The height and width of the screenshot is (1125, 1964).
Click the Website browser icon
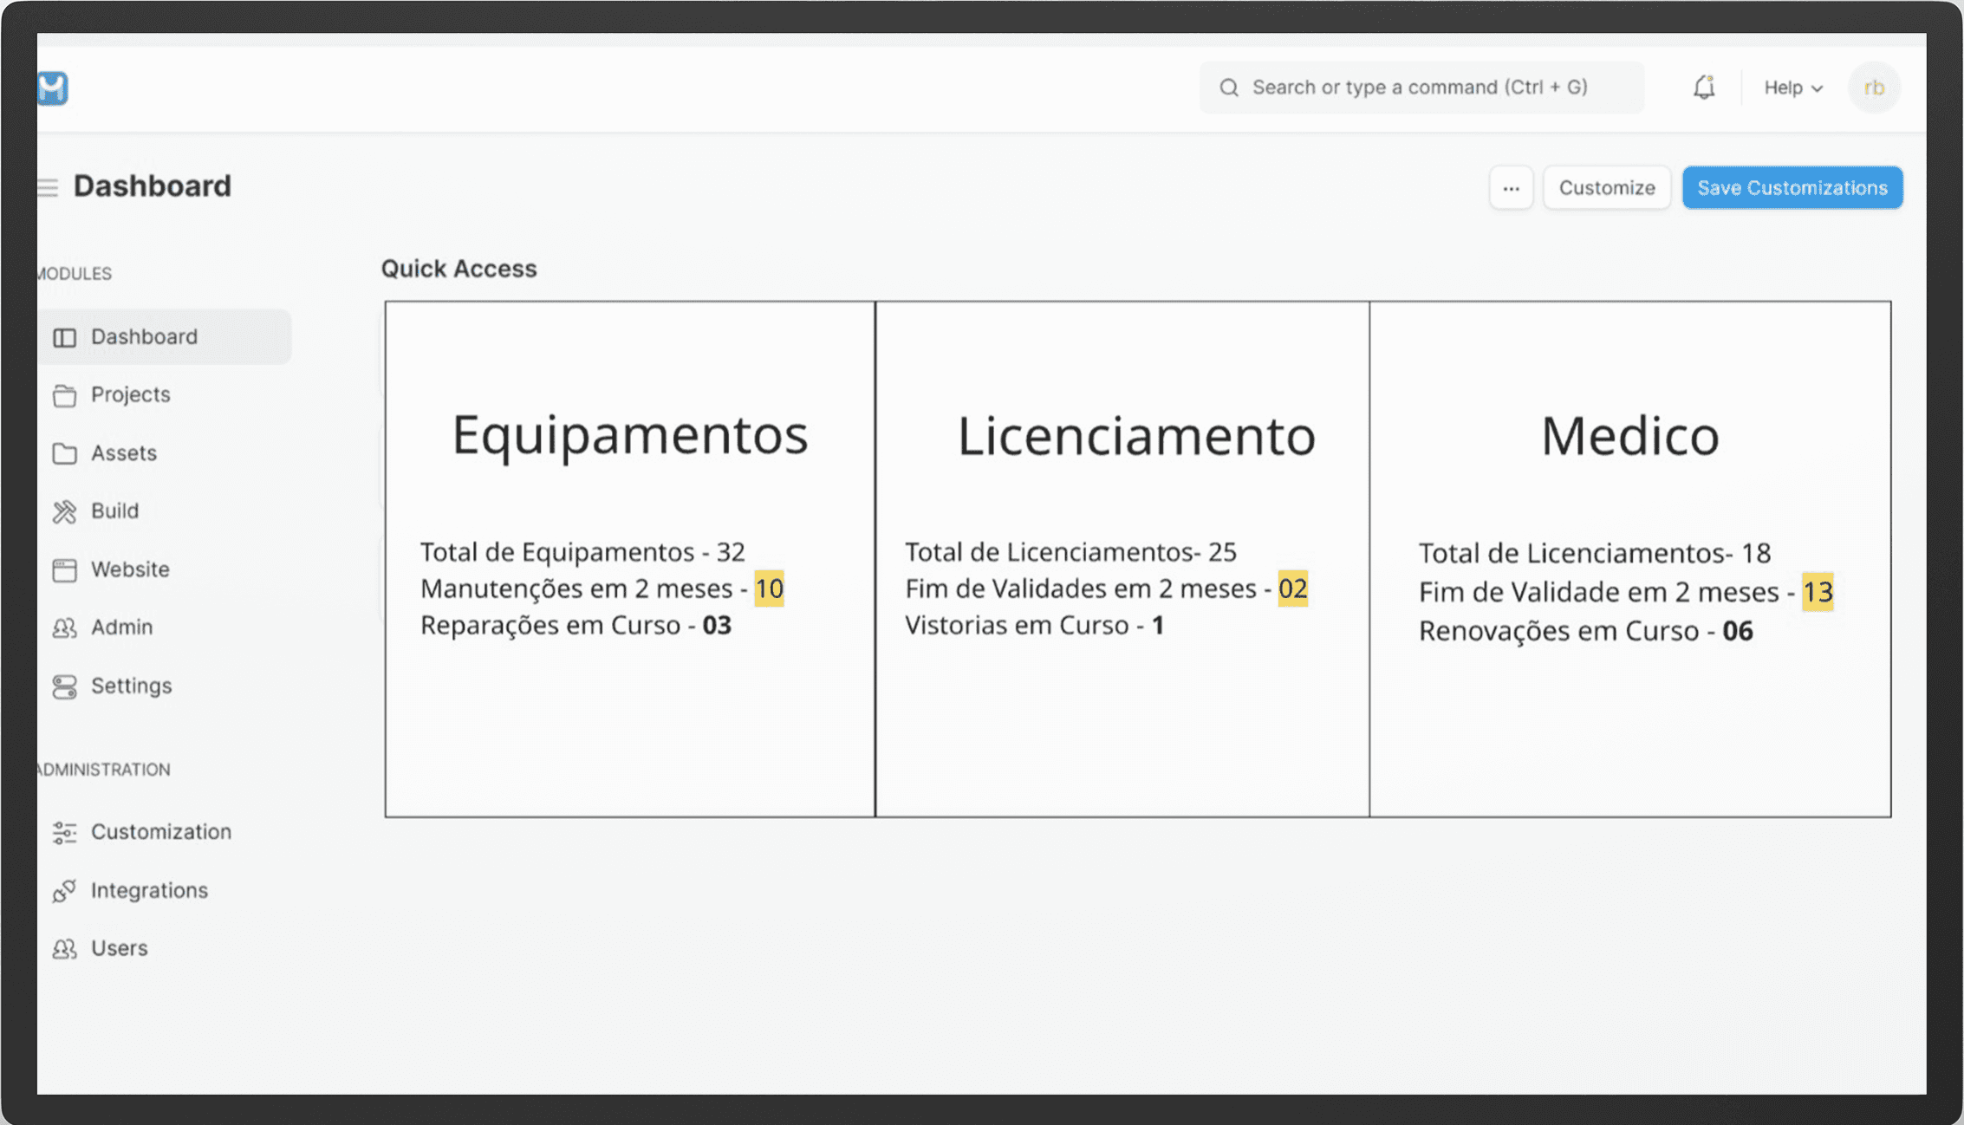pyautogui.click(x=64, y=569)
